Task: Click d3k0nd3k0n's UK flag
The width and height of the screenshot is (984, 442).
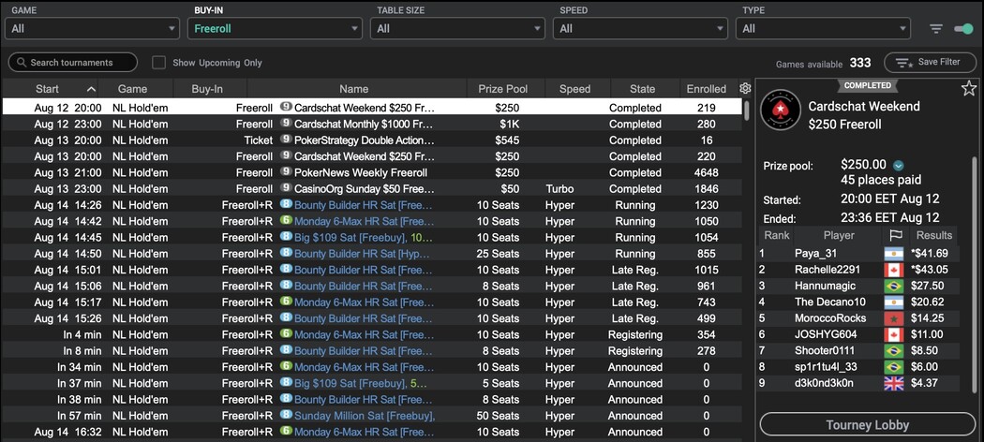Action: 894,384
